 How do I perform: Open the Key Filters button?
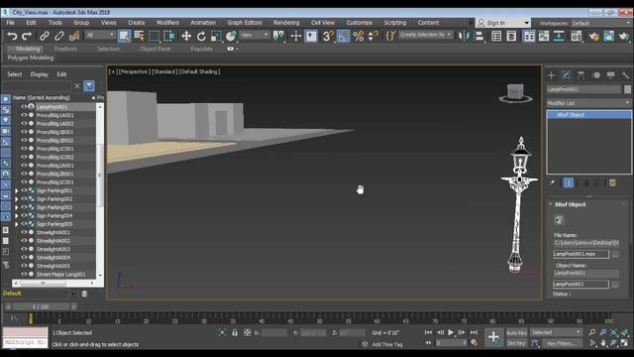coord(562,343)
